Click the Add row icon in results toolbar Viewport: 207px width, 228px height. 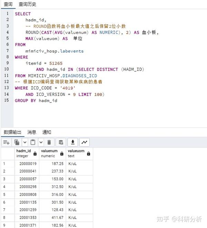(x=7, y=142)
